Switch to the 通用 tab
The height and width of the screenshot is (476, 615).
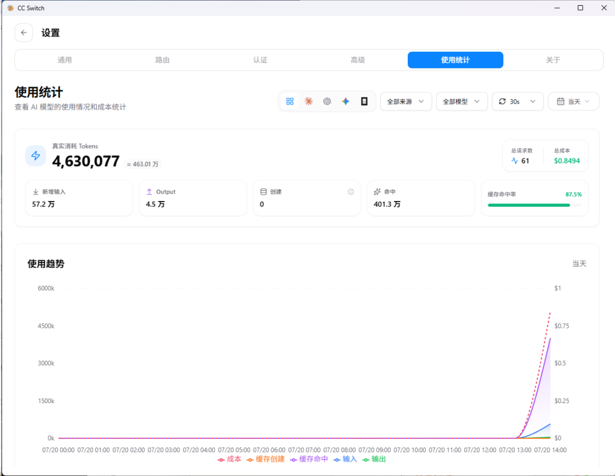[65, 60]
